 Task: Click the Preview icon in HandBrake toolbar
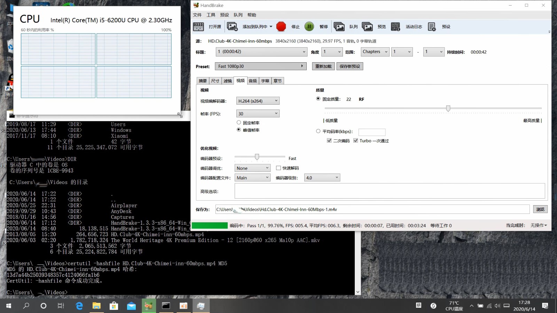[x=367, y=27]
